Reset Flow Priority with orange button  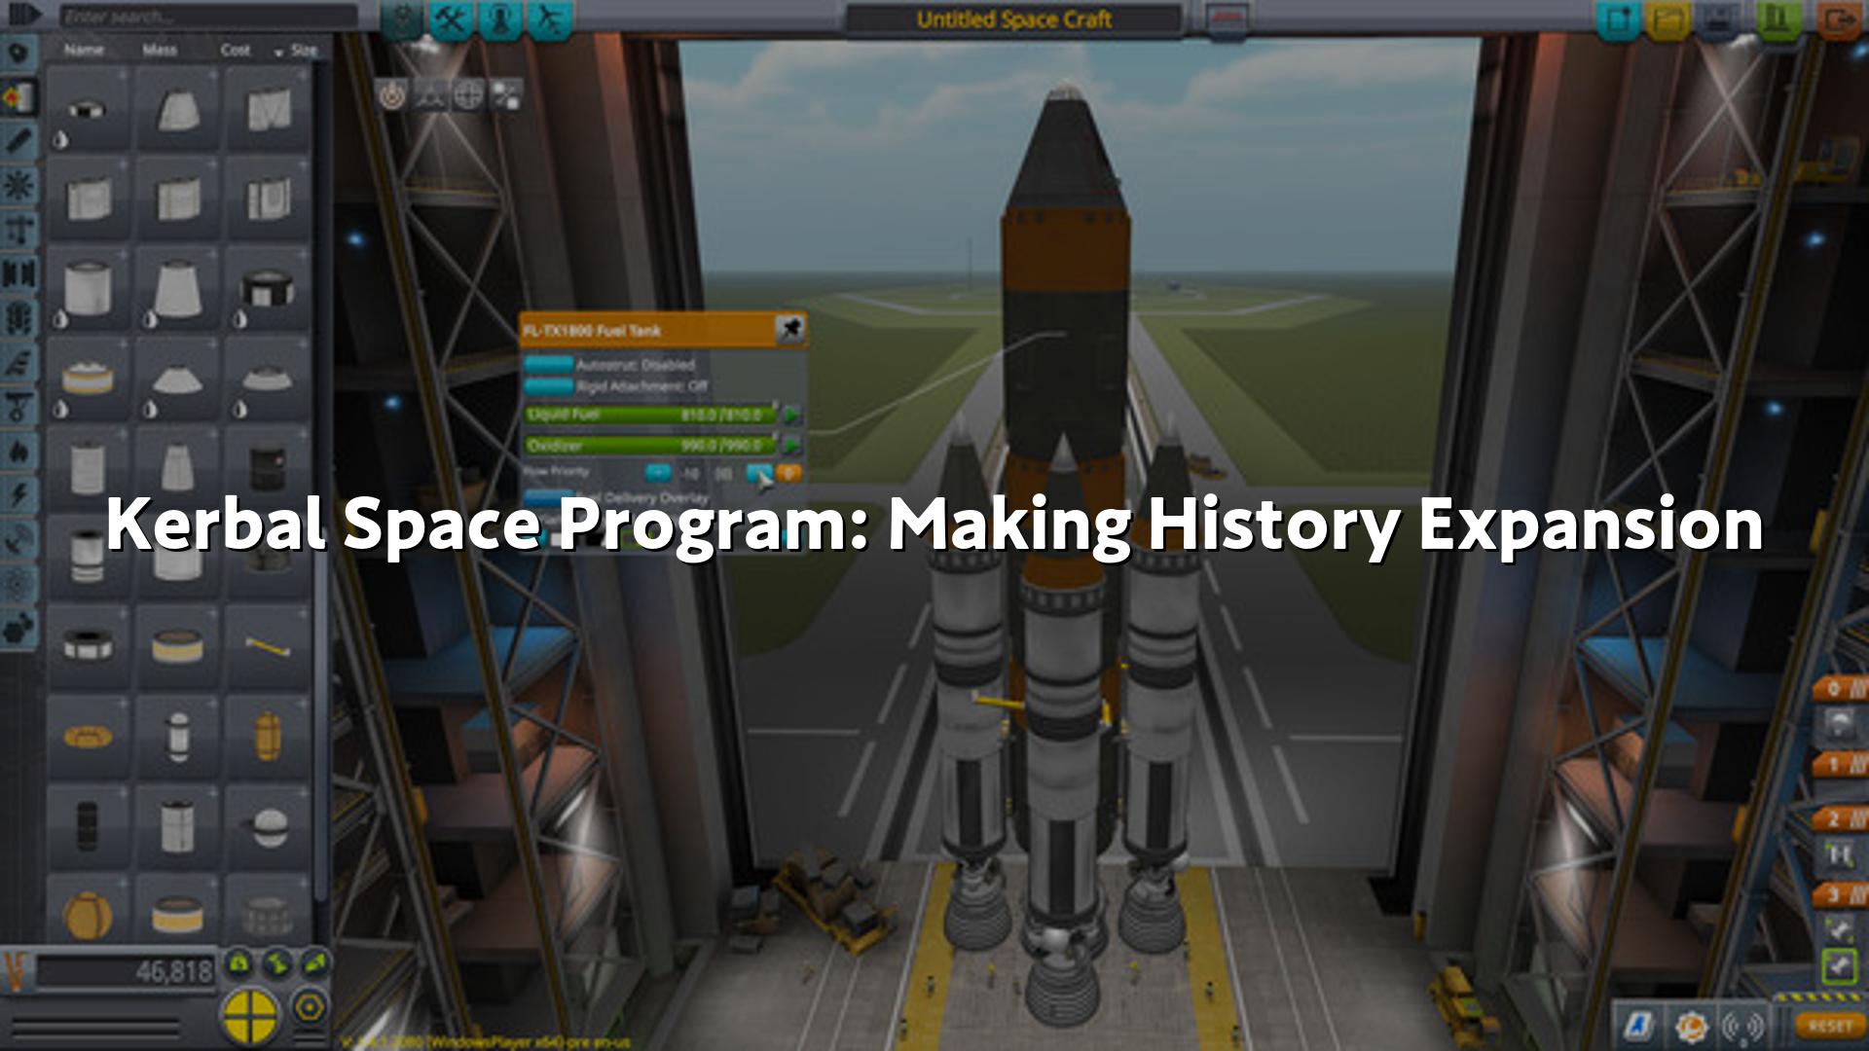point(789,473)
